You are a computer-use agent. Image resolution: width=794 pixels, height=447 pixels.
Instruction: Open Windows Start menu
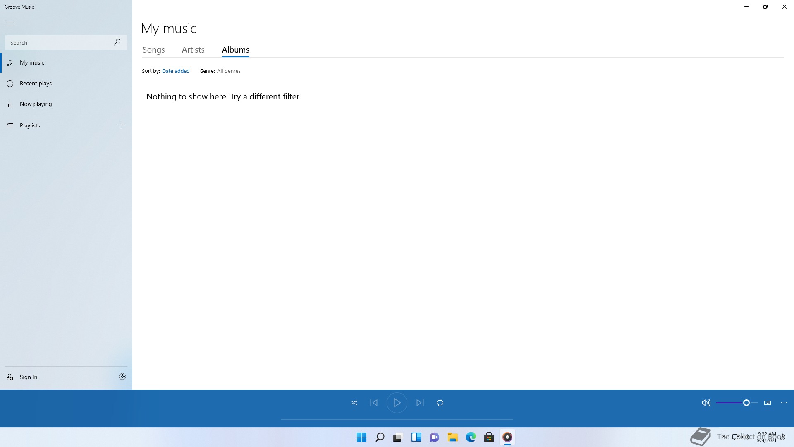pyautogui.click(x=361, y=437)
